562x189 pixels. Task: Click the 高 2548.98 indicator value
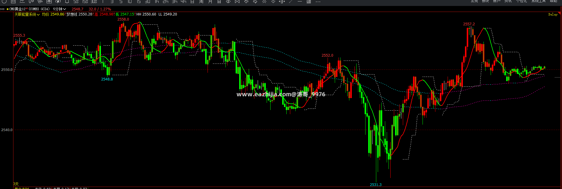tap(104, 14)
